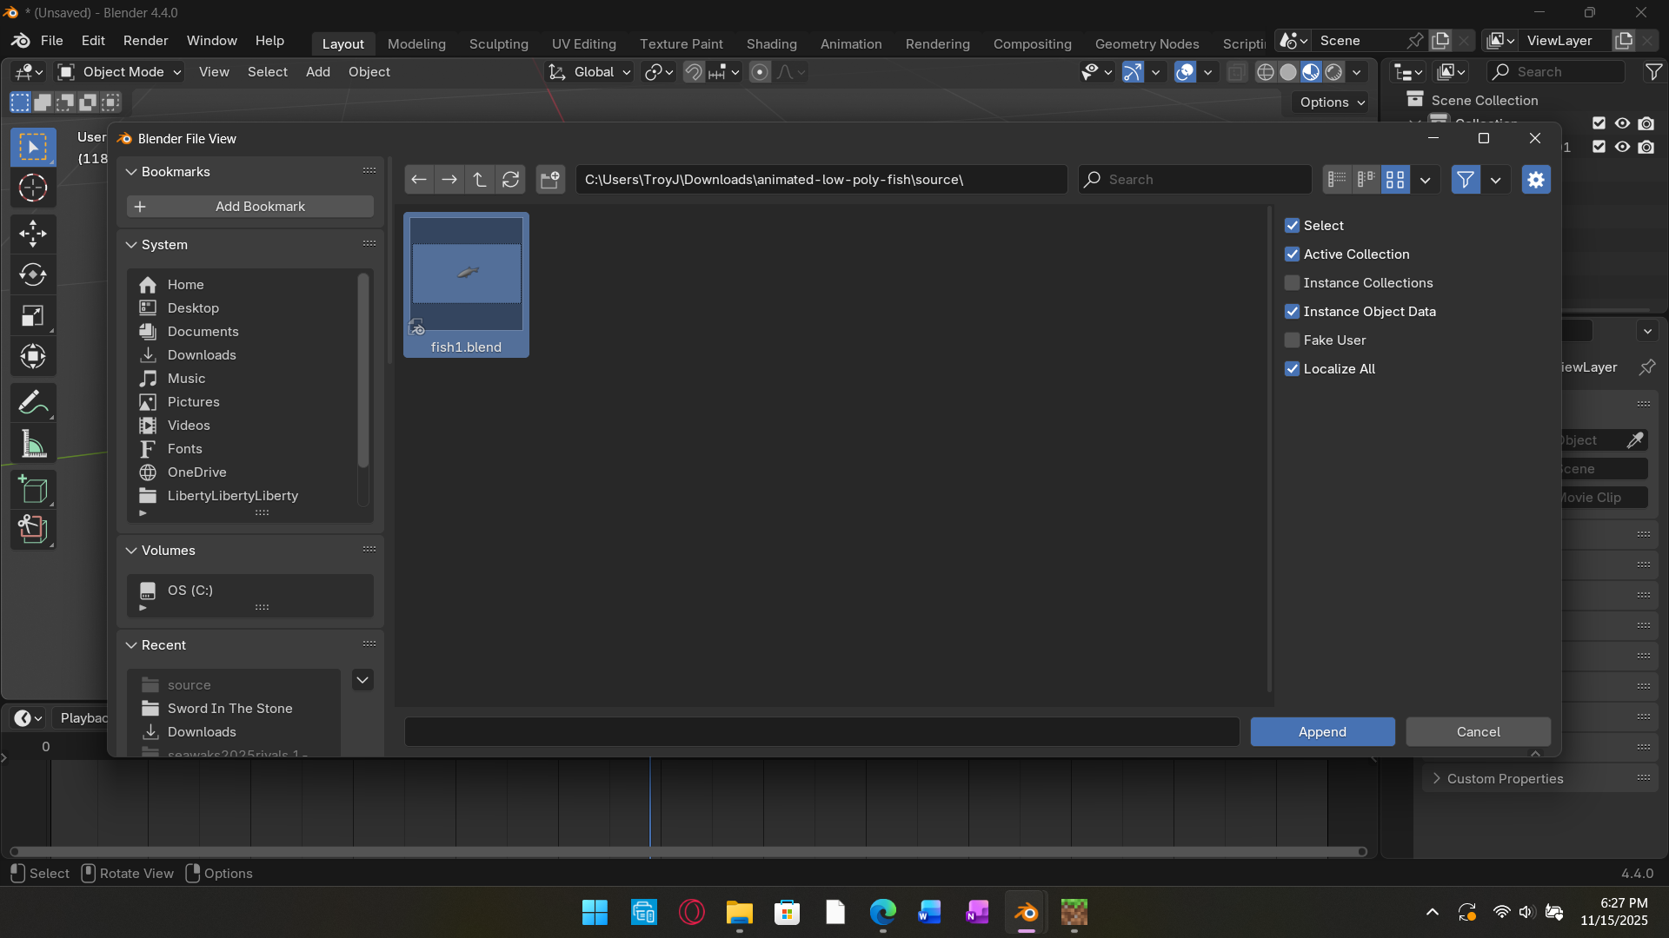Screen dimensions: 1669x938
Task: Switch to Sculpting workspace tab
Action: pyautogui.click(x=499, y=44)
